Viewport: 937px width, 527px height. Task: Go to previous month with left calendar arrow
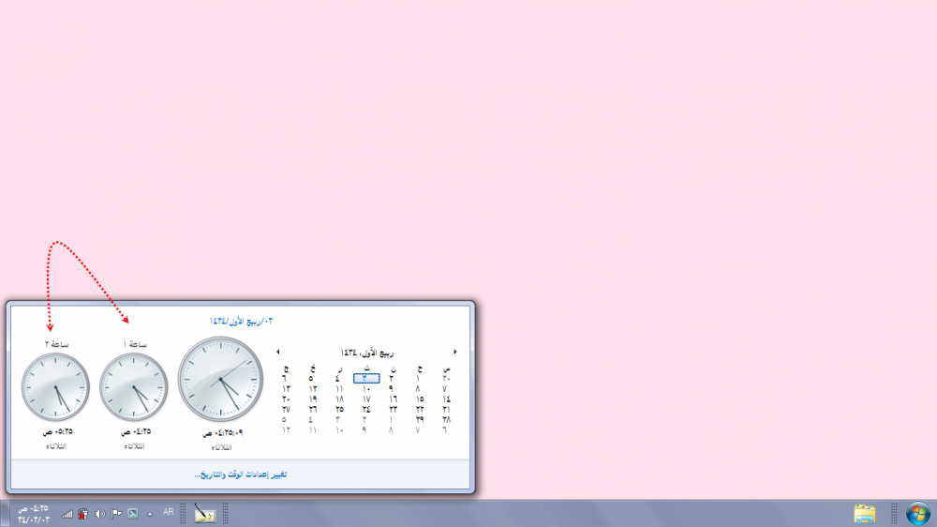click(278, 352)
